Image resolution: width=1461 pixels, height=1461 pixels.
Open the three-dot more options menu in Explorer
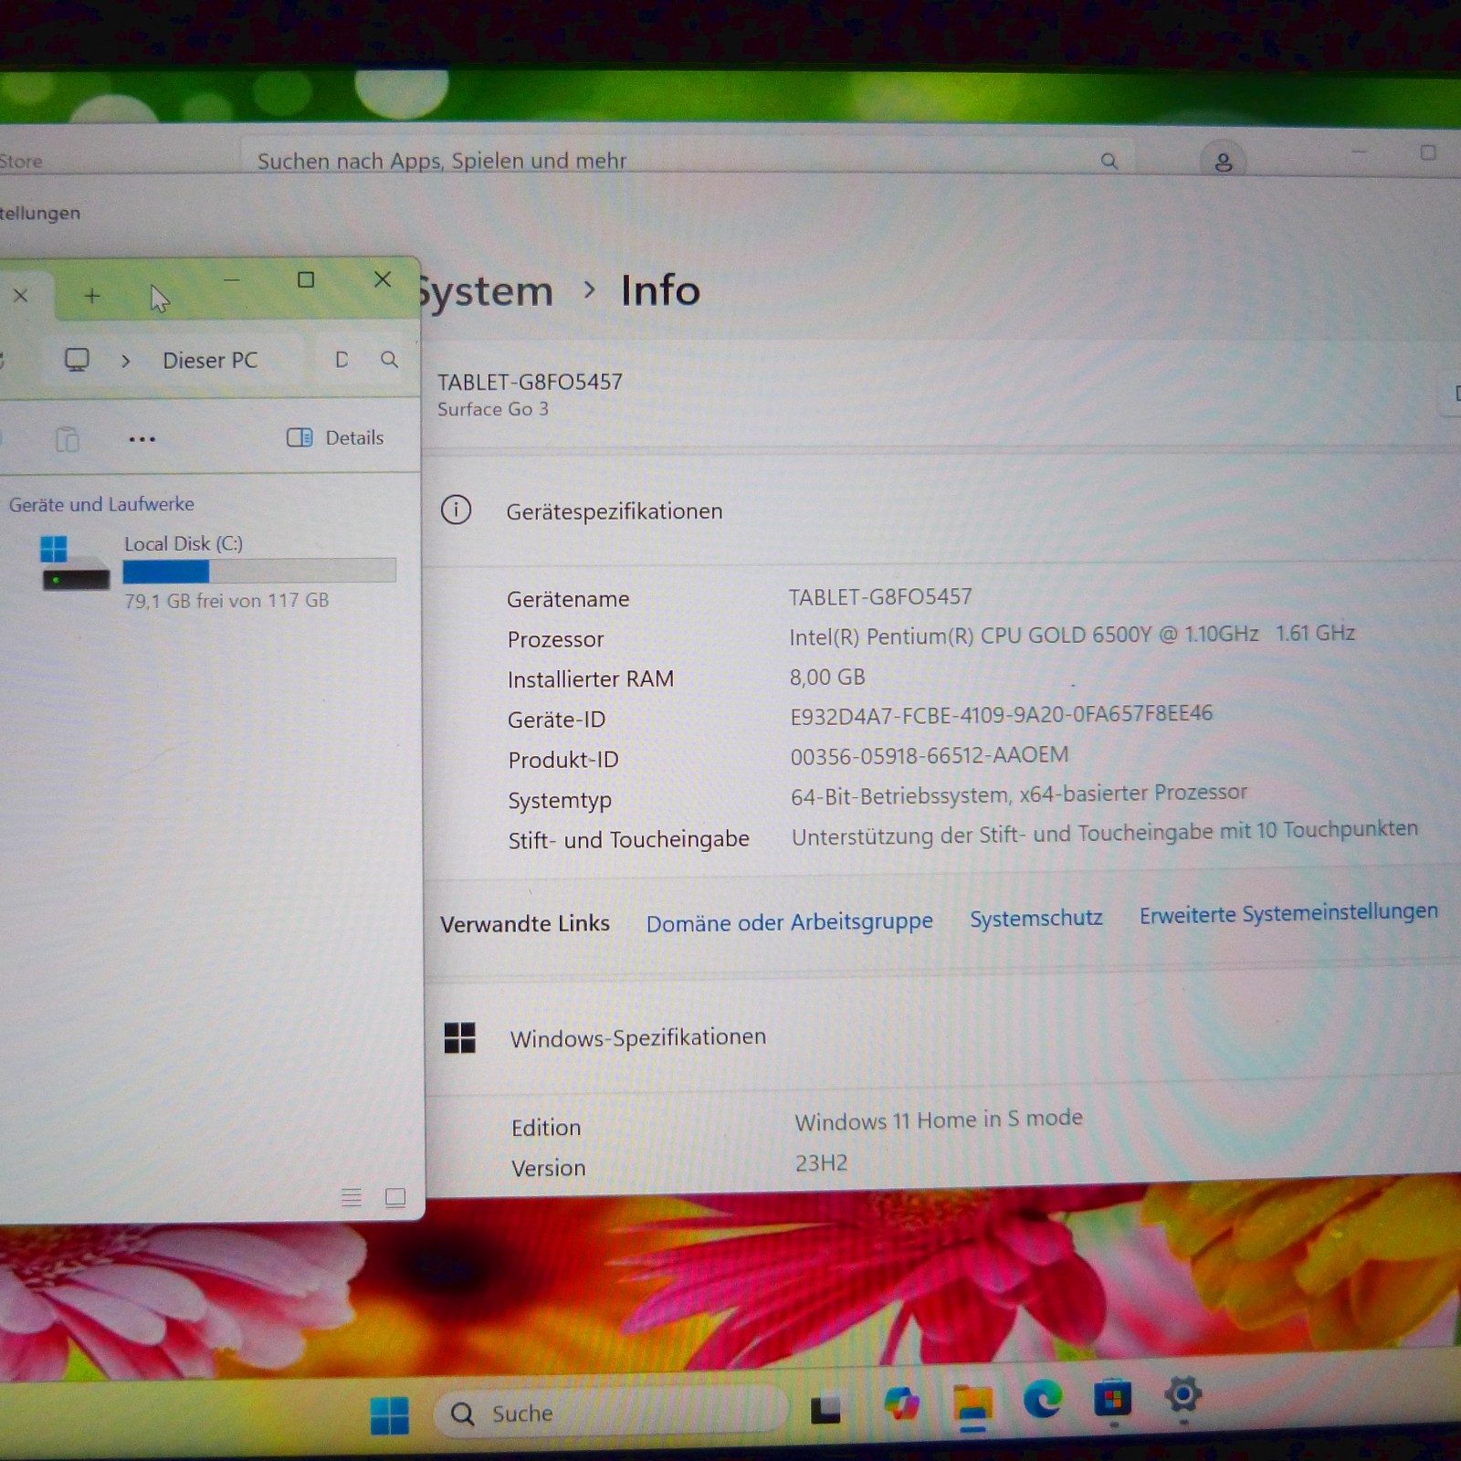142,439
